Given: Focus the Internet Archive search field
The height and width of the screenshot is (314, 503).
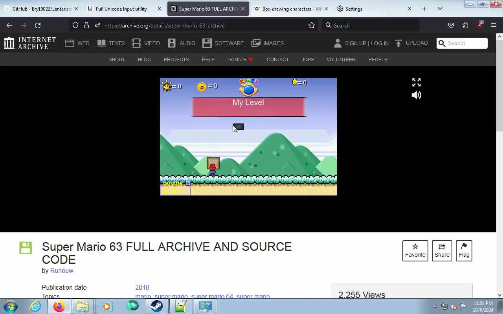Looking at the screenshot, I should pos(462,43).
